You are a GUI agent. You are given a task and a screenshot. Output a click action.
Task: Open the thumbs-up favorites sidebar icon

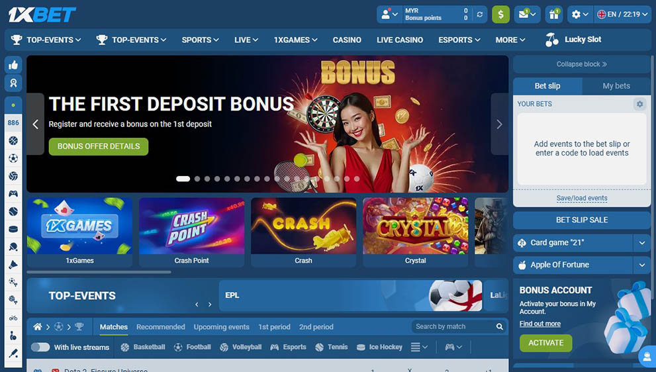[13, 65]
